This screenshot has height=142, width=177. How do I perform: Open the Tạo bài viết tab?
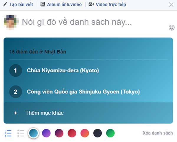point(21,5)
